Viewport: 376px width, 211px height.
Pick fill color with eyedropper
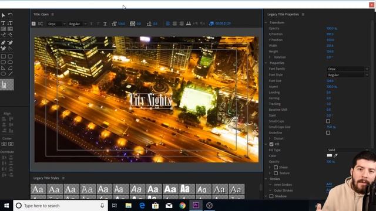(335, 155)
